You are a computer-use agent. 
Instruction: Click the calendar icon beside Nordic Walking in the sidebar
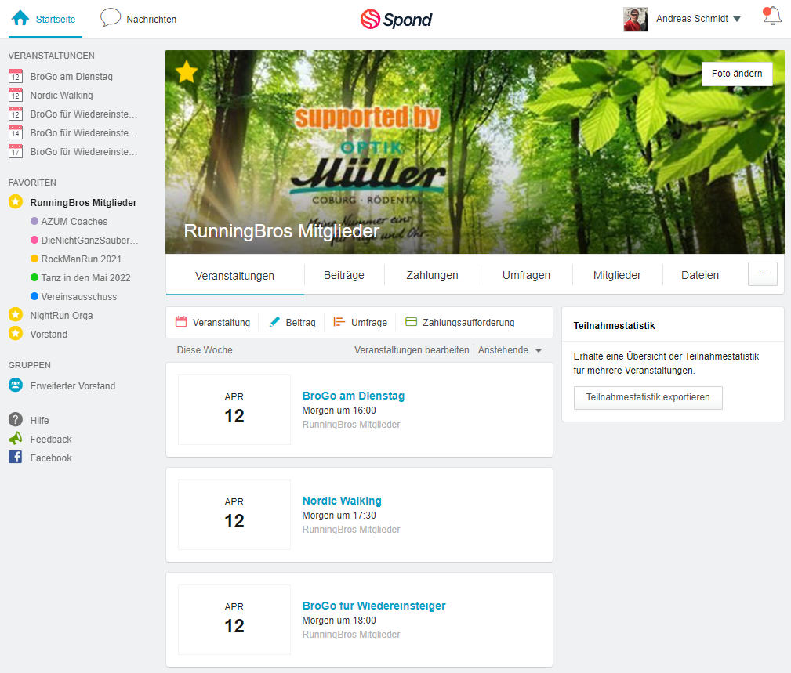tap(16, 96)
